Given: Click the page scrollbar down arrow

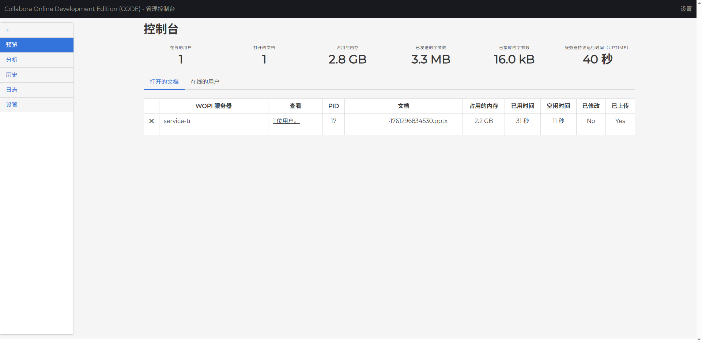Looking at the screenshot, I should point(699,340).
